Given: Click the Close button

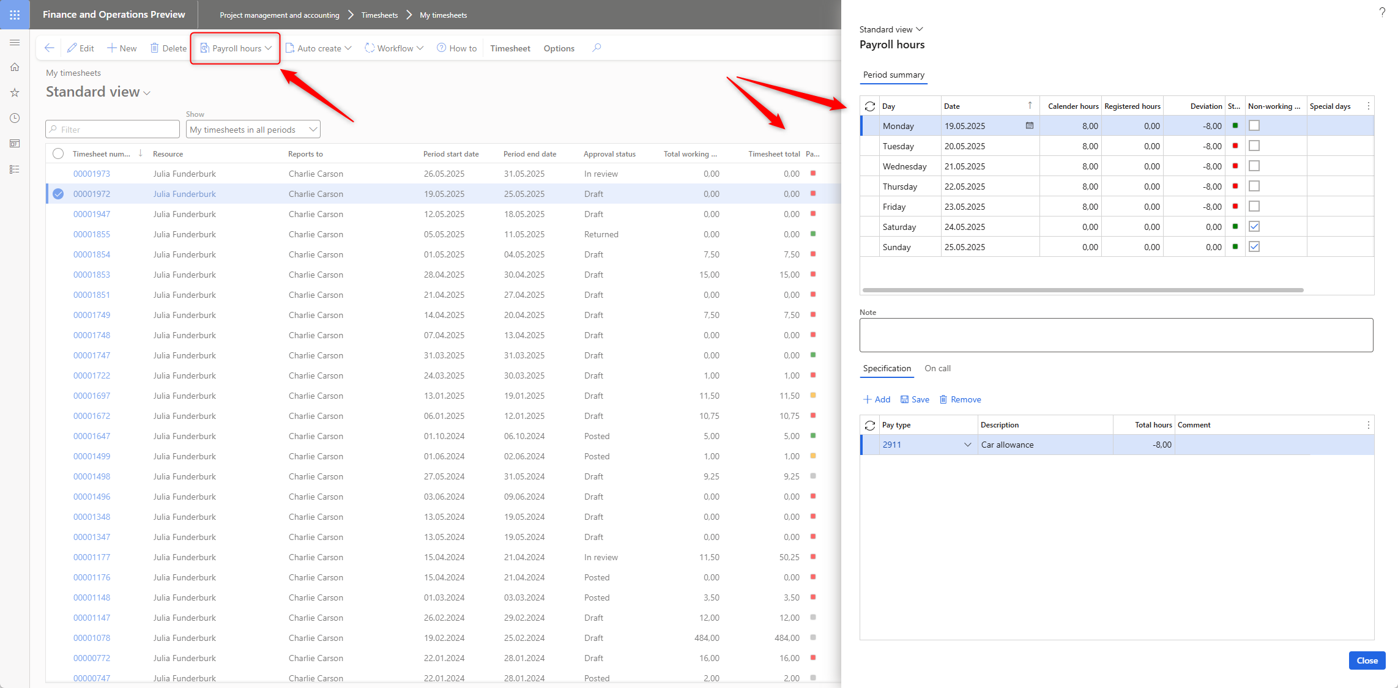Looking at the screenshot, I should click(x=1366, y=660).
